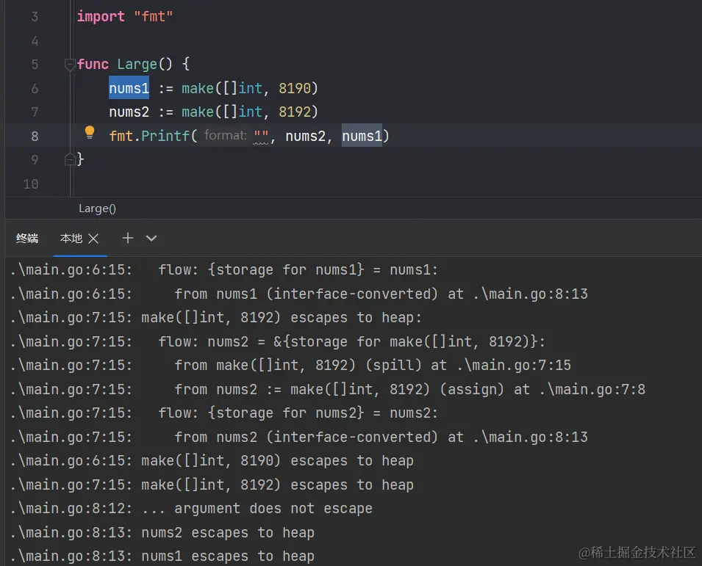702x566 pixels.
Task: Click the 'nums1 escapes to heap' output line
Action: [x=162, y=556]
